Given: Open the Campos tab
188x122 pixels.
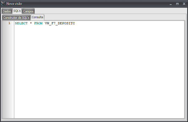Looking at the screenshot, I should (x=28, y=11).
